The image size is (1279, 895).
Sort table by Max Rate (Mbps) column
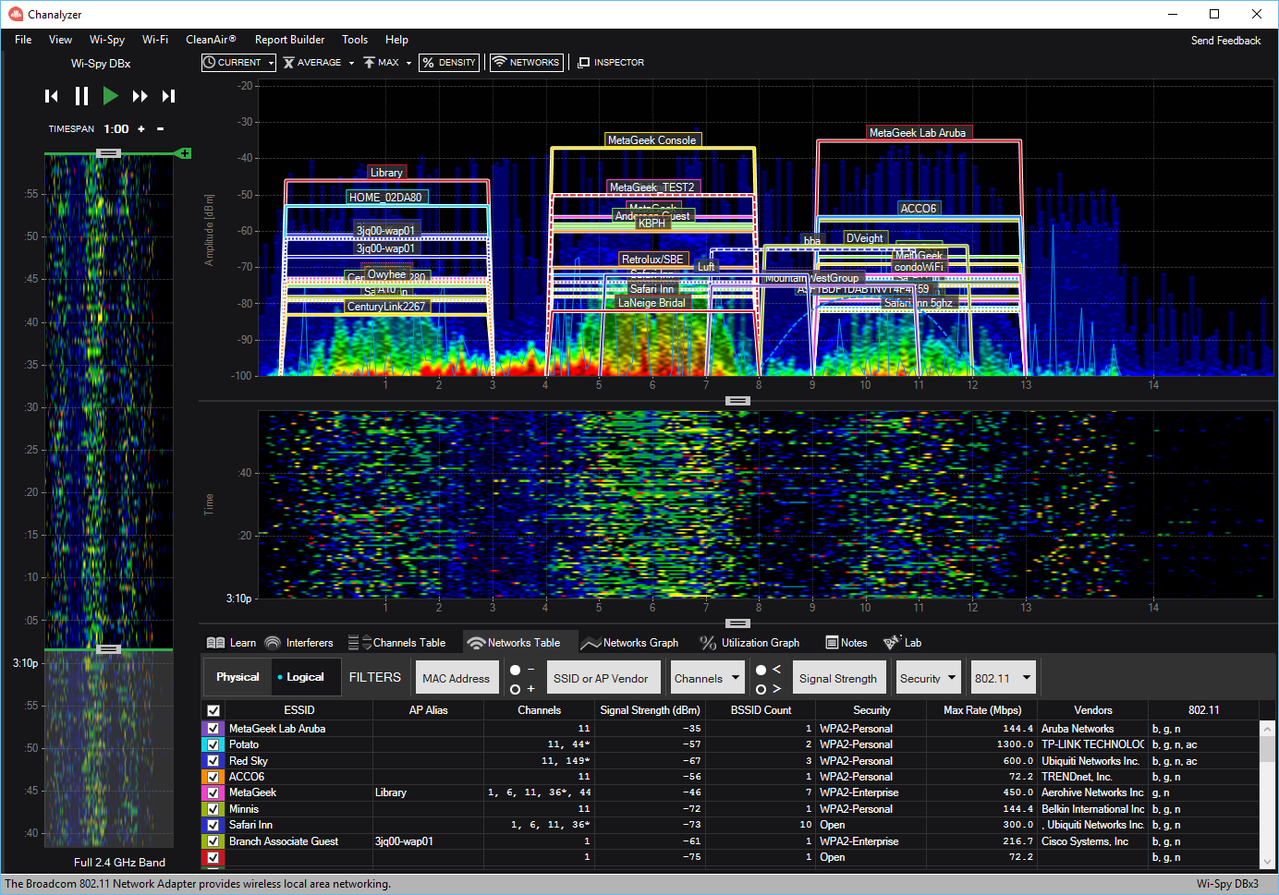coord(982,710)
